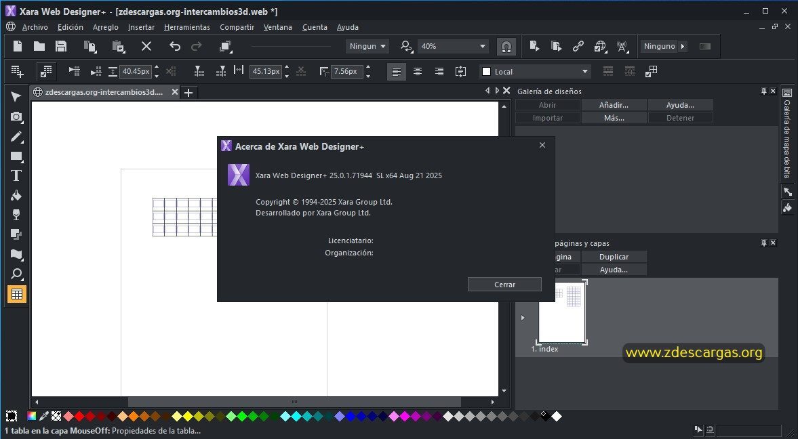The image size is (798, 439).
Task: Open the Arreglo menu
Action: point(105,28)
